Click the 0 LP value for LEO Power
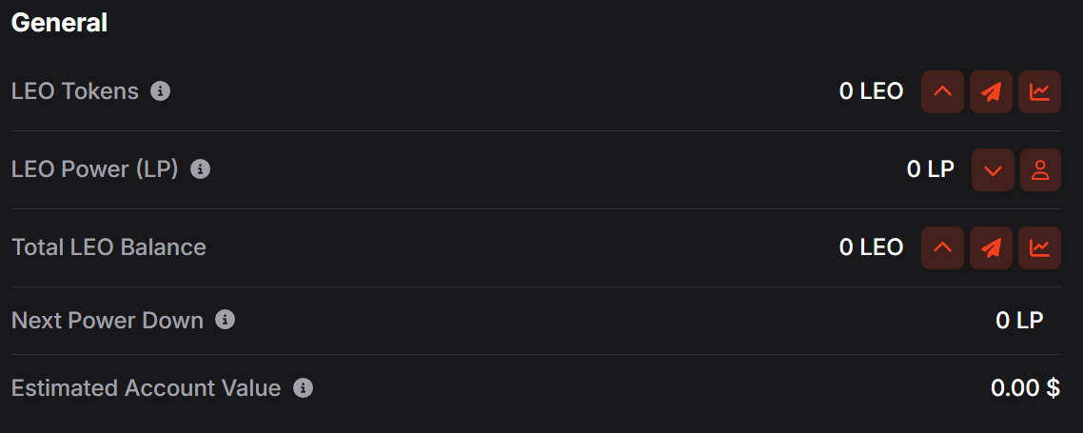1083x433 pixels. coord(930,169)
